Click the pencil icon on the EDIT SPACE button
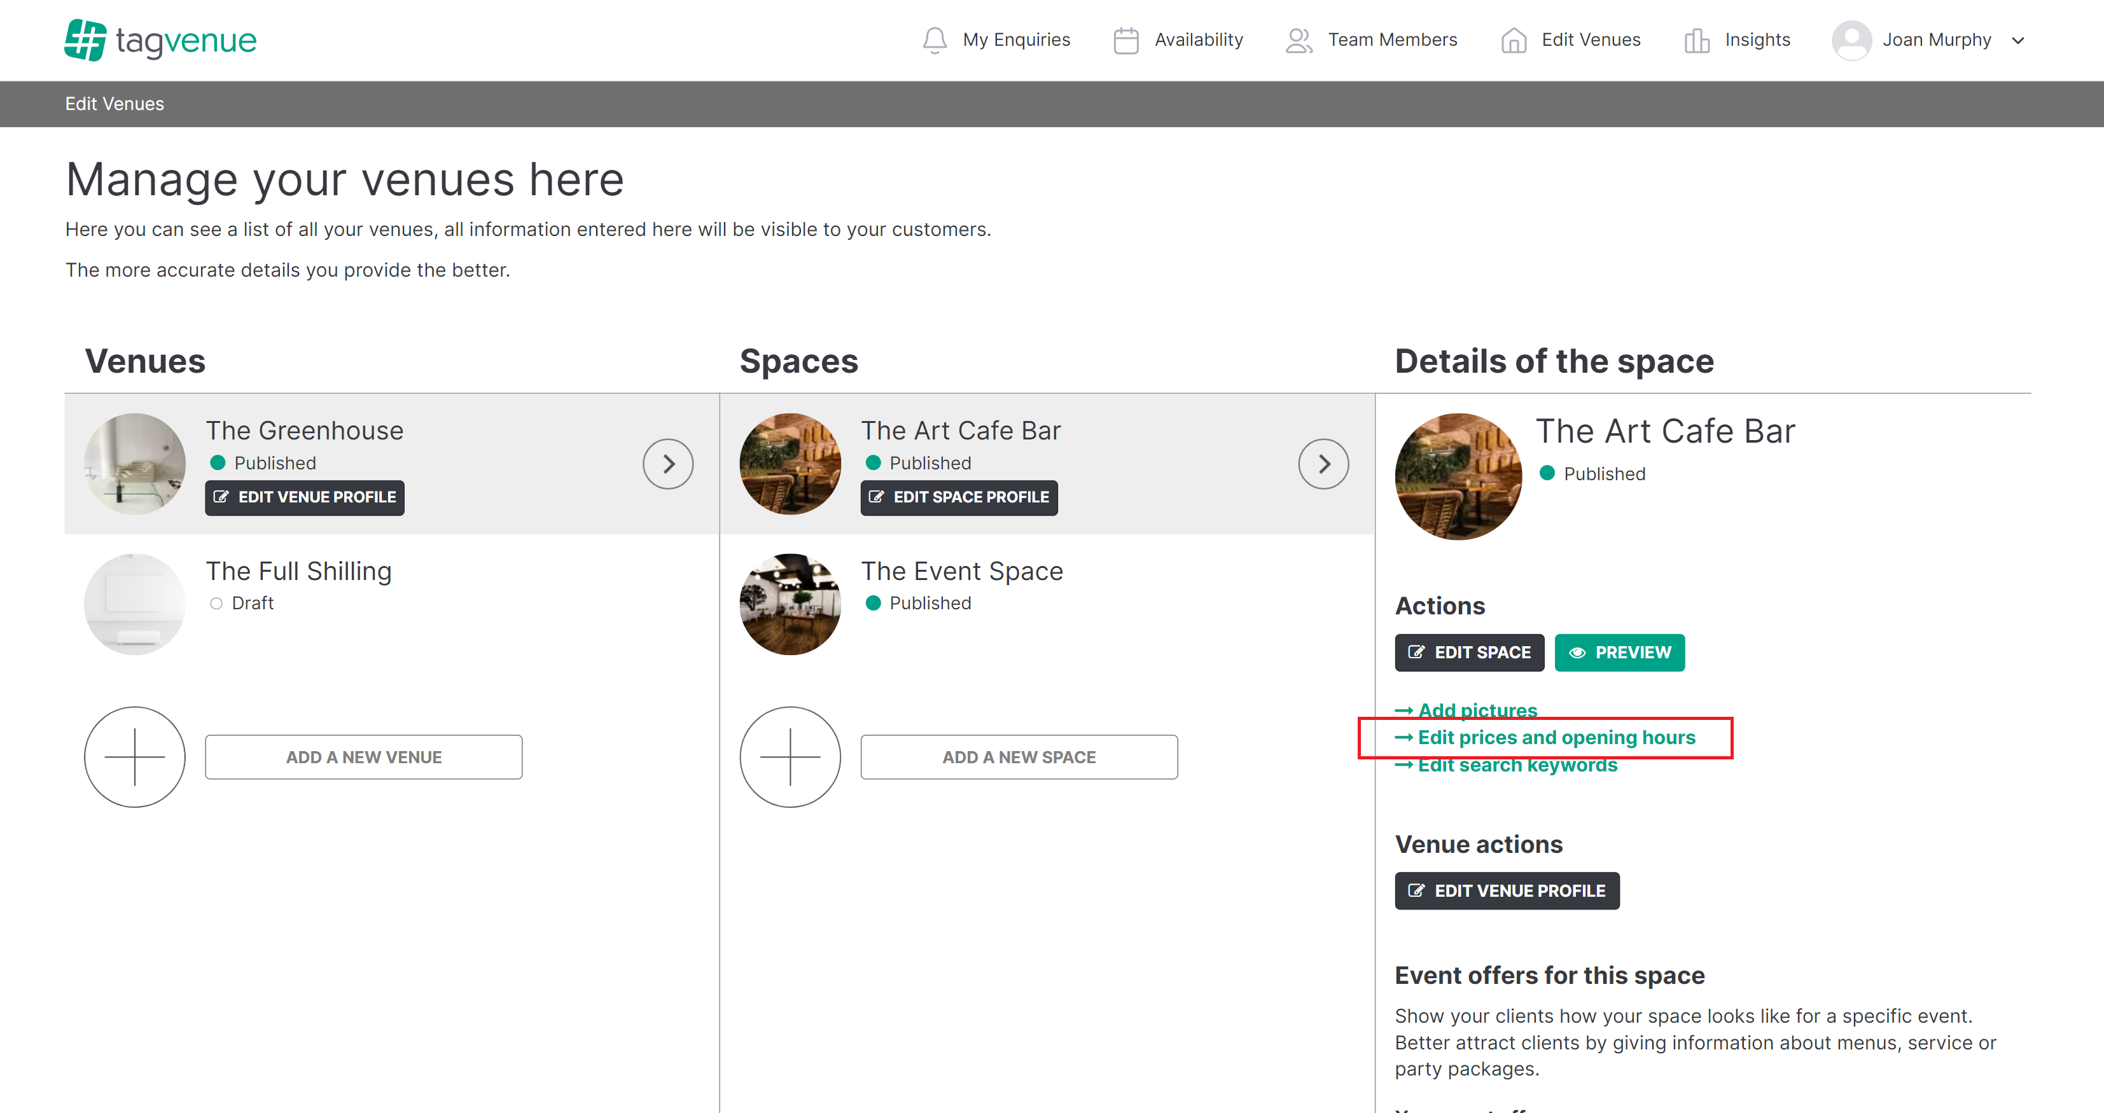The image size is (2104, 1113). [x=1416, y=652]
